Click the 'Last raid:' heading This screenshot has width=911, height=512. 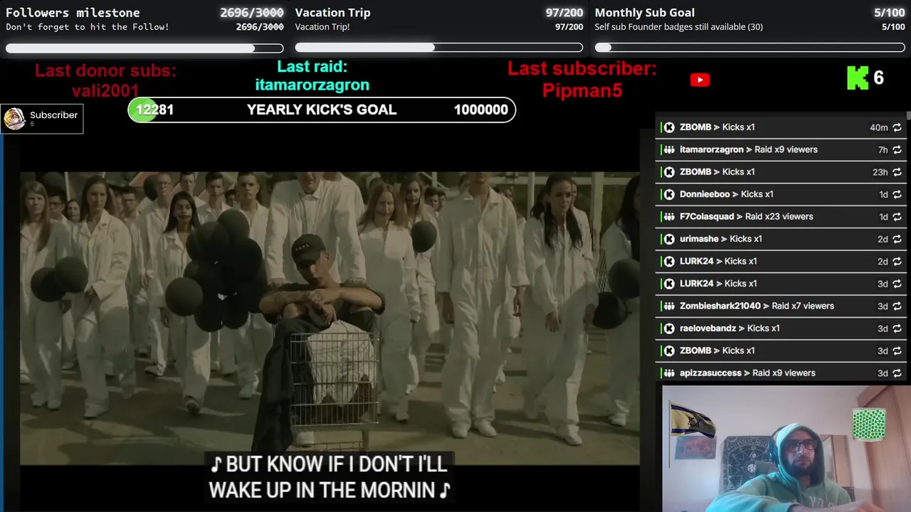coord(312,67)
